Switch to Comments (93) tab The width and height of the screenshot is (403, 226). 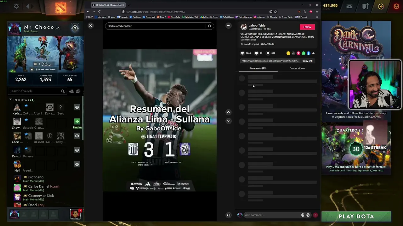[x=258, y=68]
